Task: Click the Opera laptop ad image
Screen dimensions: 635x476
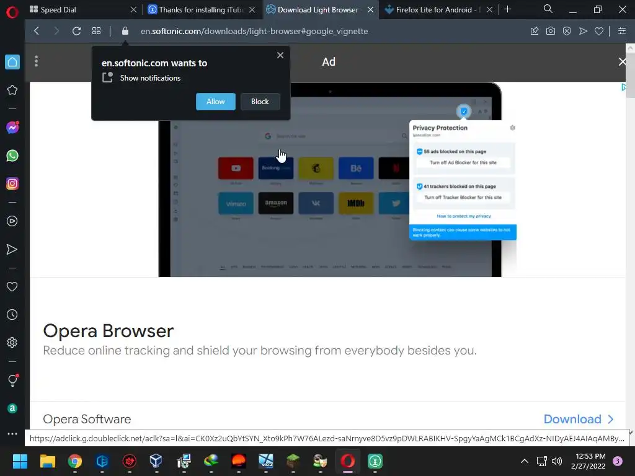Action: click(x=337, y=180)
